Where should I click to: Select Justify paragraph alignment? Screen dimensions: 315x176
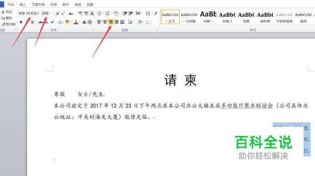click(117, 22)
